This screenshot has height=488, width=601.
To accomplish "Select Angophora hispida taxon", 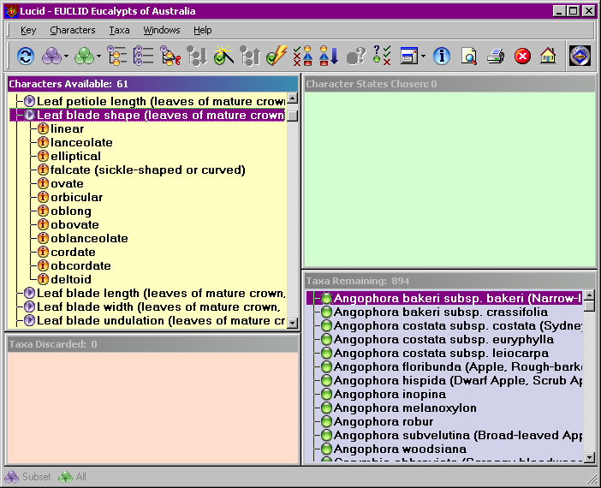I will click(x=458, y=380).
